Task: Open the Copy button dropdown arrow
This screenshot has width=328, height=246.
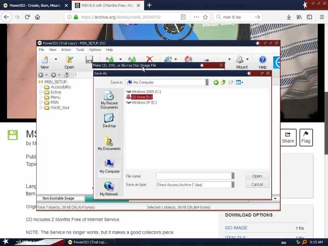Action: pyautogui.click(x=176, y=59)
